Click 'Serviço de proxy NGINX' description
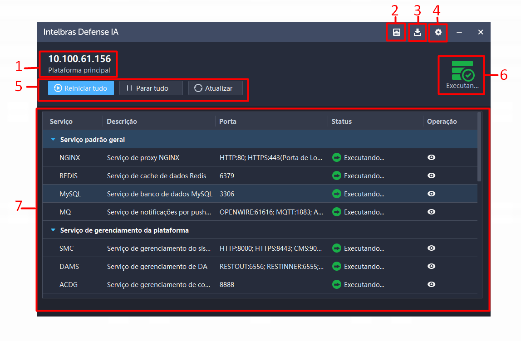This screenshot has height=341, width=521. tap(143, 158)
